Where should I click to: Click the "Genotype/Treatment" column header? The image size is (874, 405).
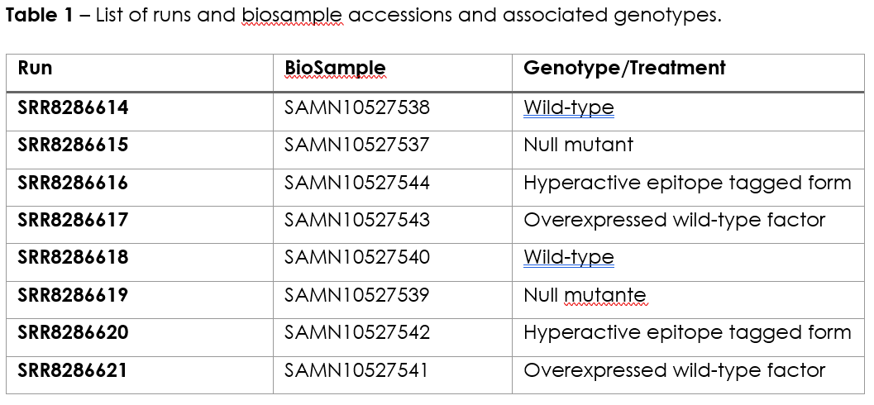(x=624, y=69)
